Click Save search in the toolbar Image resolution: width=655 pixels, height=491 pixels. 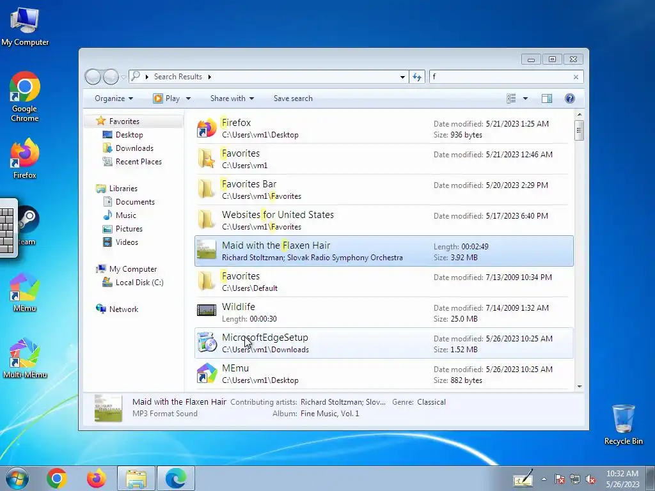(293, 98)
